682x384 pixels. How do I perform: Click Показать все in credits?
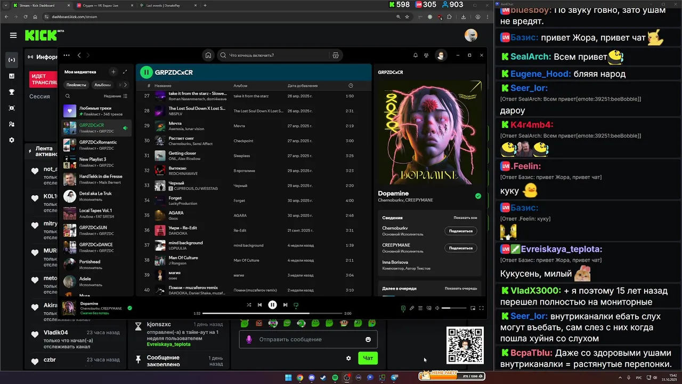pos(465,218)
